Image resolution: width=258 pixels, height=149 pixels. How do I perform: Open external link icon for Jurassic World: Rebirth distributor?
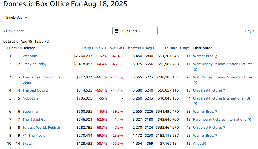224,128
